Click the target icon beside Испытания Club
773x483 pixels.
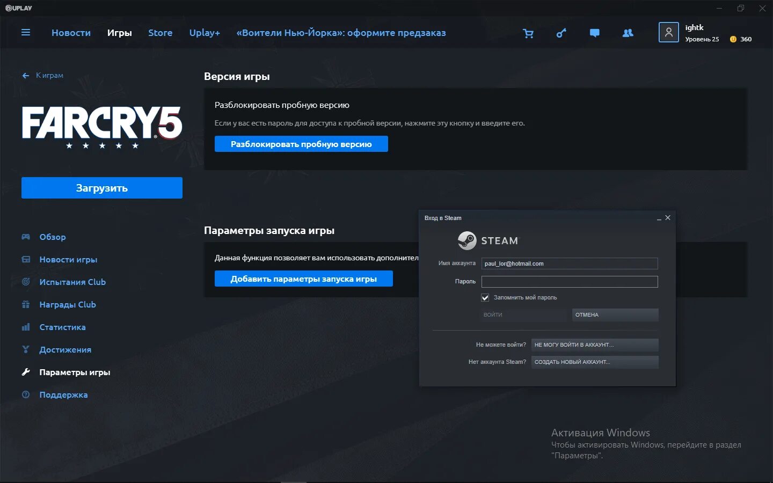pyautogui.click(x=26, y=282)
